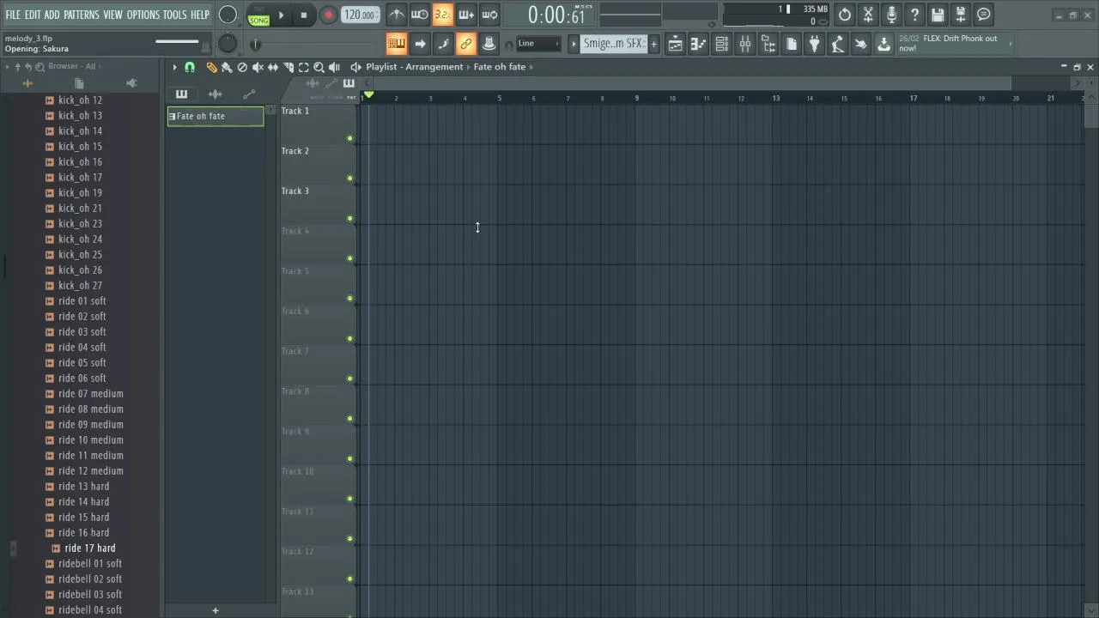Click the touch controller hand icon

tap(860, 44)
